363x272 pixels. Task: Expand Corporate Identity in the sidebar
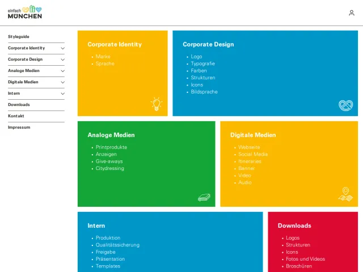(x=62, y=48)
